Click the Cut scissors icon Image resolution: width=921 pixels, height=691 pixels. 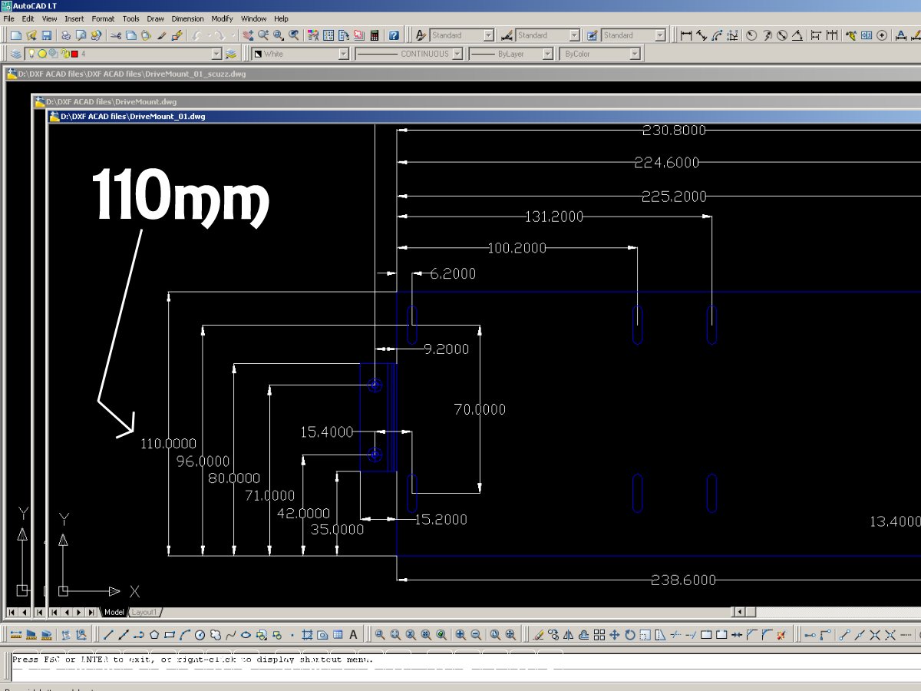point(116,35)
